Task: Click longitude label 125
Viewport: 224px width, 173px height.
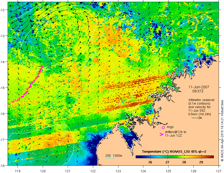Action: pyautogui.click(x=169, y=171)
